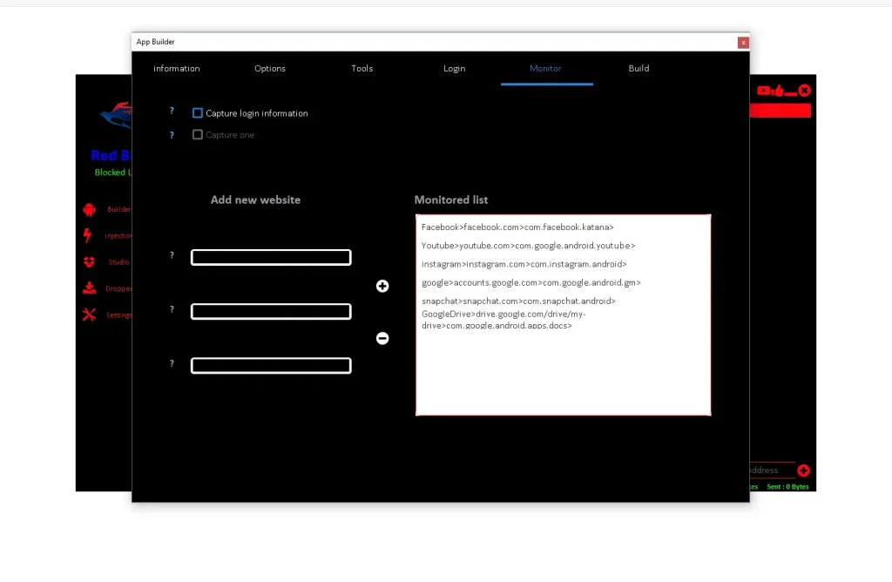Image resolution: width=892 pixels, height=582 pixels.
Task: Click the address input field at bottom right
Action: coord(767,470)
